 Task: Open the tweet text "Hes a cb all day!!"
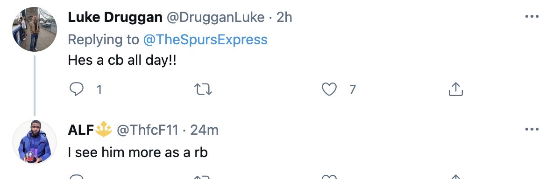[122, 61]
